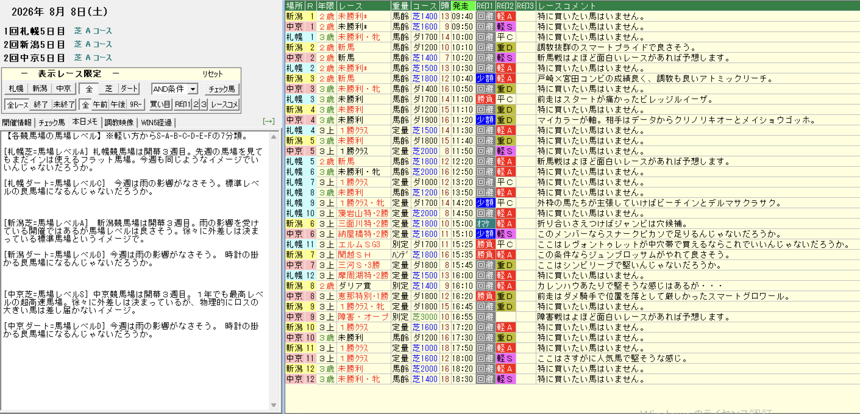Click the memo scrollbar up arrow
The width and height of the screenshot is (860, 414).
pyautogui.click(x=274, y=137)
